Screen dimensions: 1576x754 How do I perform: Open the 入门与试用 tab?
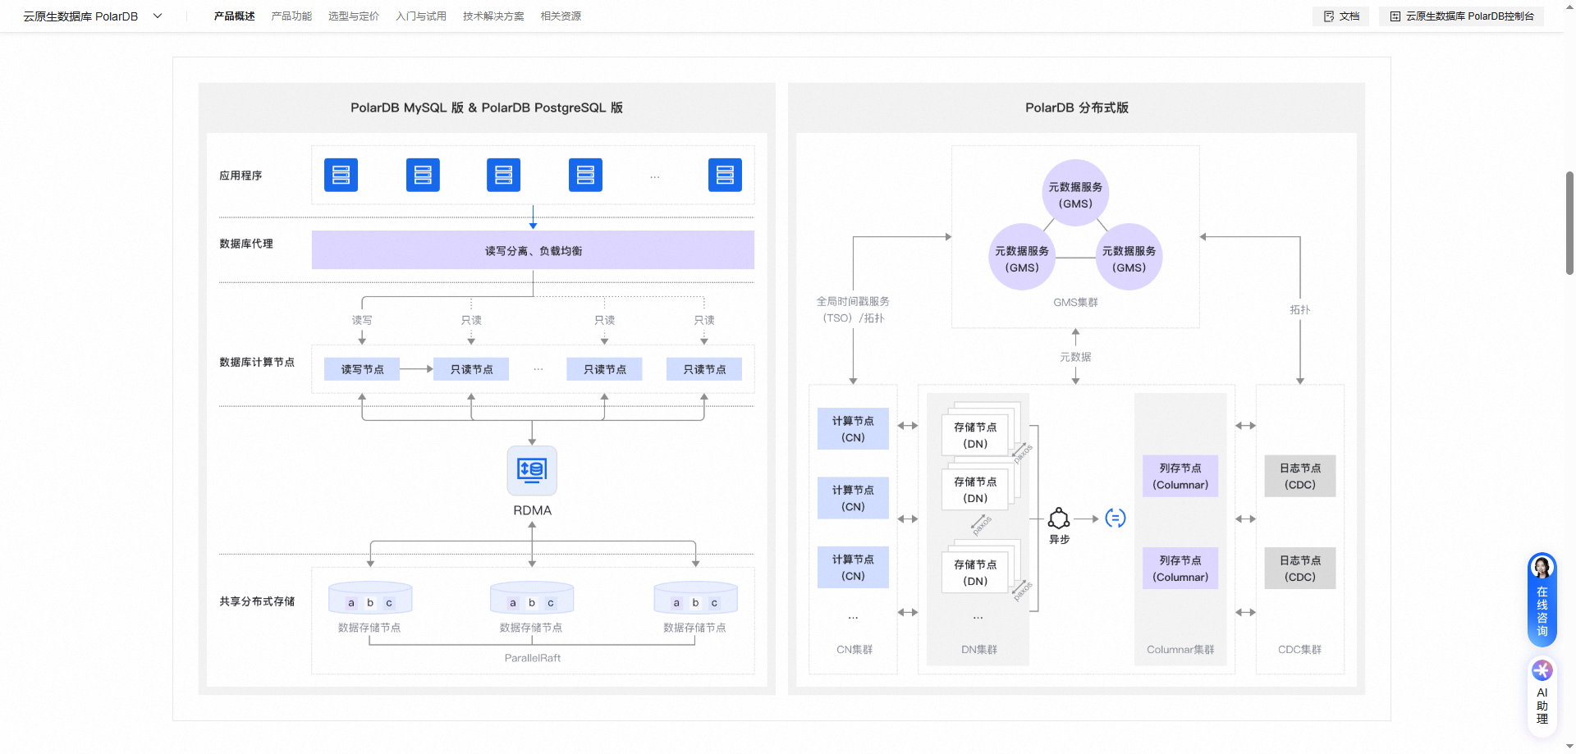point(421,16)
